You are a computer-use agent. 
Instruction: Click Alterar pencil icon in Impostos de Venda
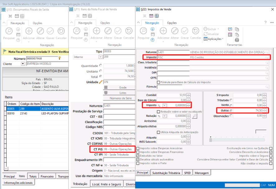click(x=175, y=31)
